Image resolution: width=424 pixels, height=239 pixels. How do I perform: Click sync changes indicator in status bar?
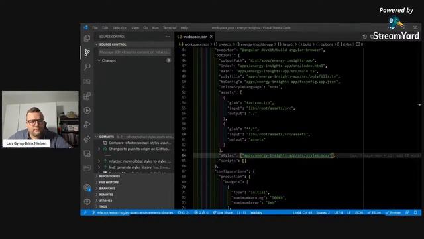pos(184,212)
